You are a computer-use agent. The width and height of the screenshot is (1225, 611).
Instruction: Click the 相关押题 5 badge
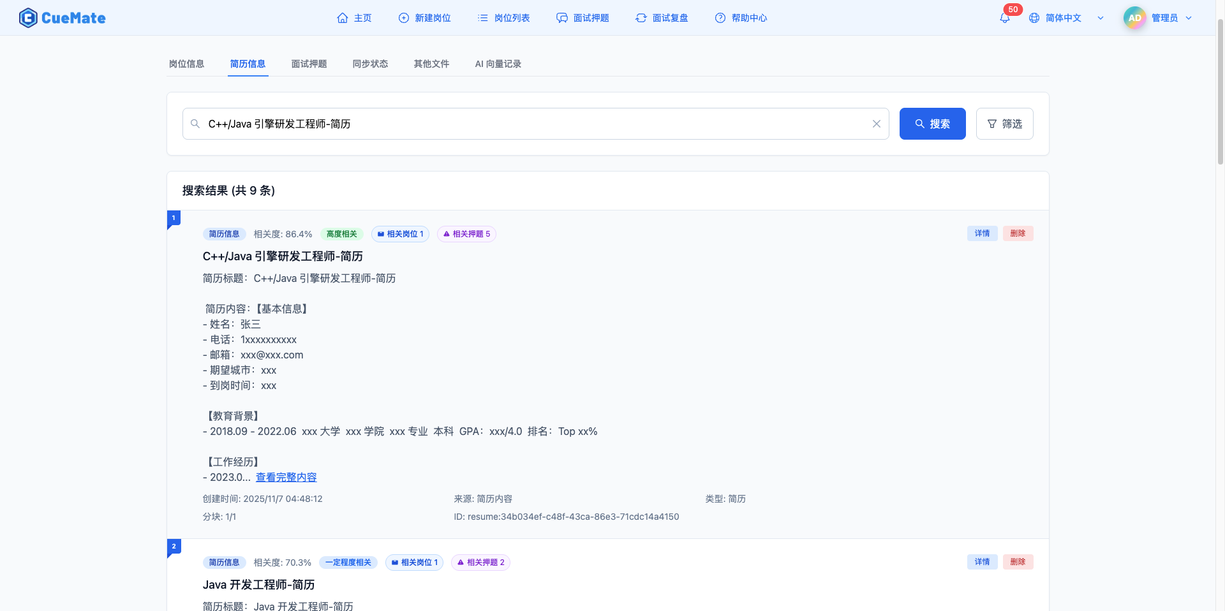(466, 233)
